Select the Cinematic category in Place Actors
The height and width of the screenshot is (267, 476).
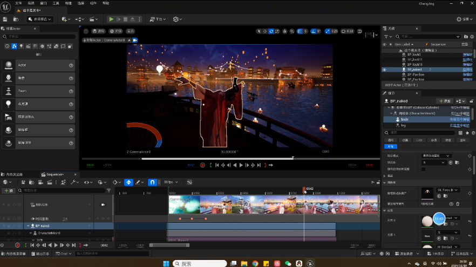point(28,46)
